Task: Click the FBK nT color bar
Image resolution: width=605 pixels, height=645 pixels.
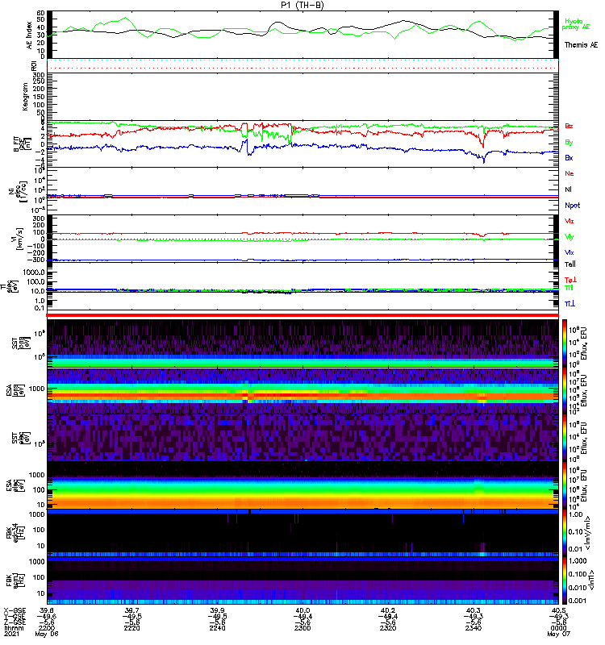Action: (x=565, y=580)
